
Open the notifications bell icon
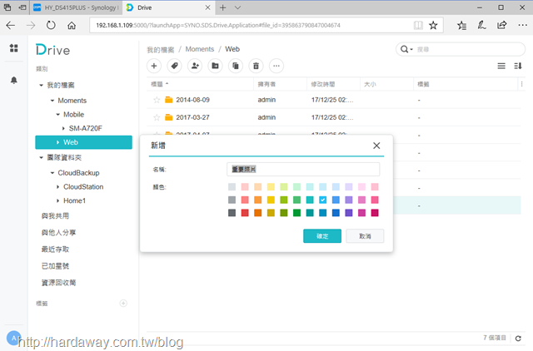pyautogui.click(x=14, y=80)
